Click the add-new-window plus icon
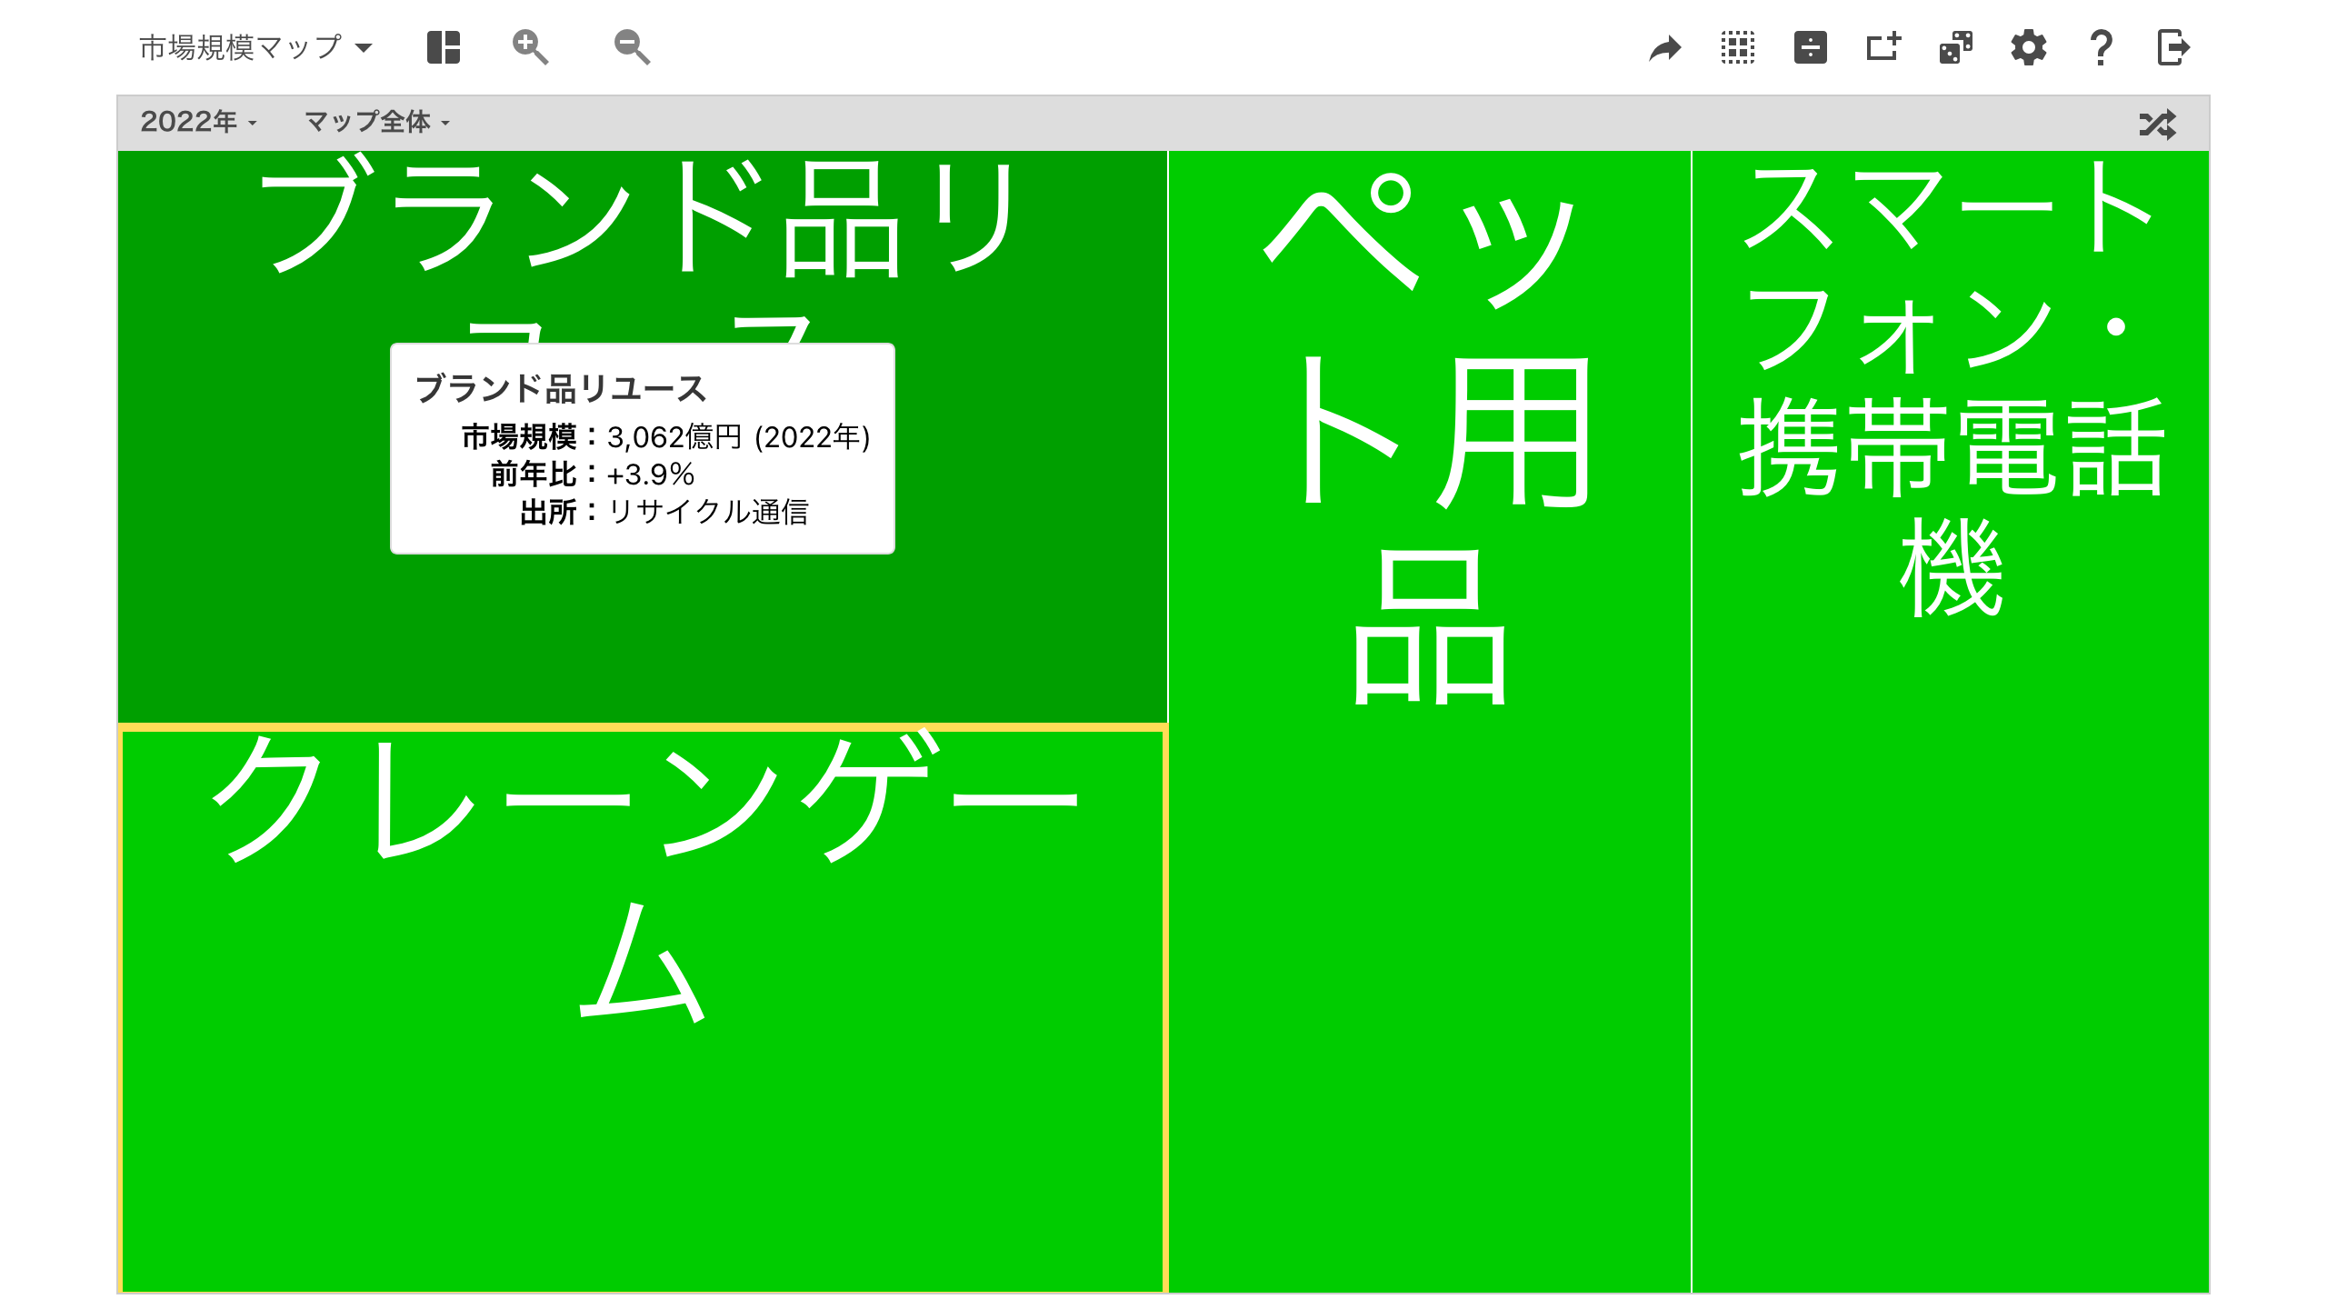 pos(1883,47)
